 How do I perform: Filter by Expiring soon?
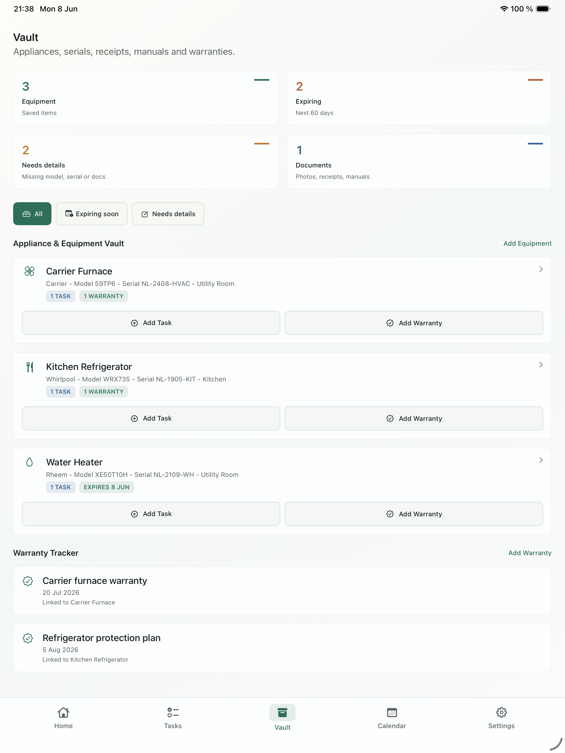click(92, 214)
